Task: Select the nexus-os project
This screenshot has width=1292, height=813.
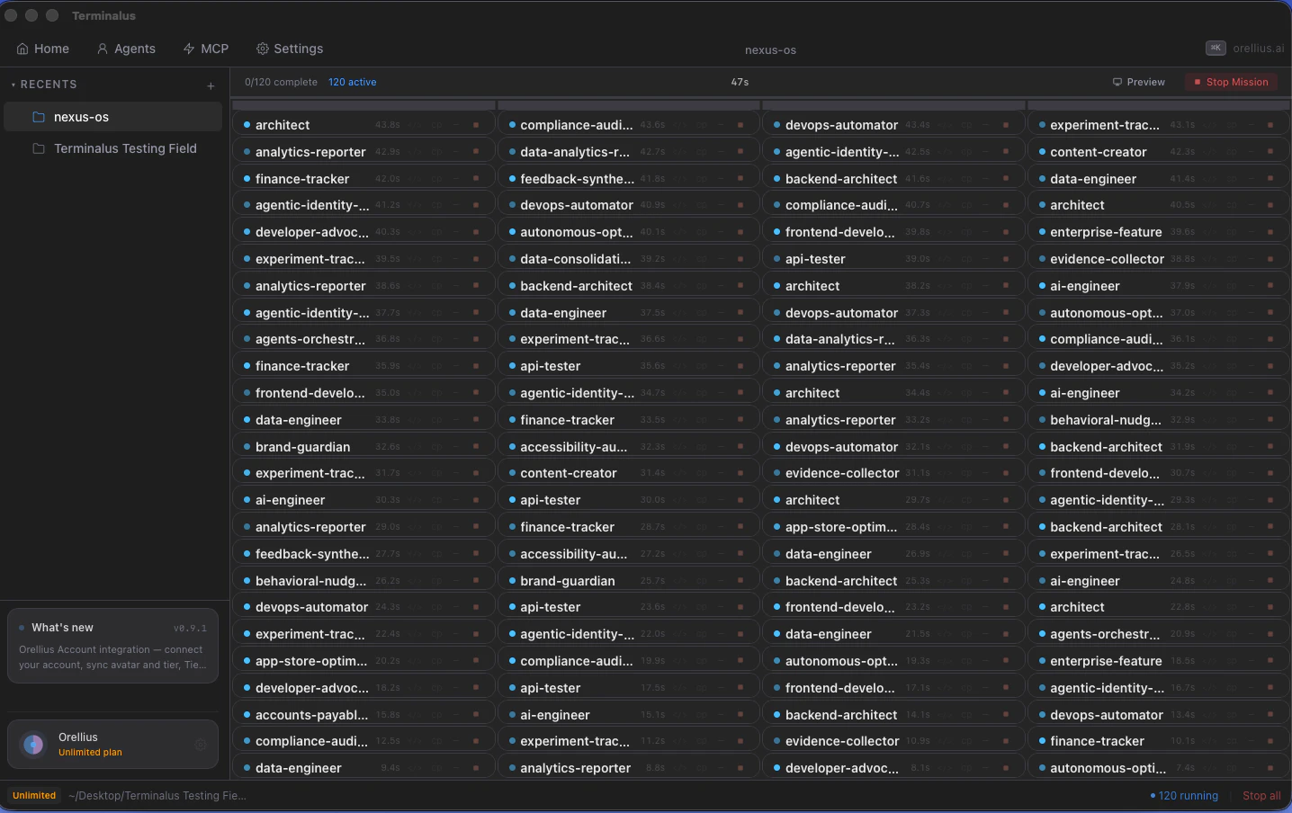Action: click(x=113, y=117)
